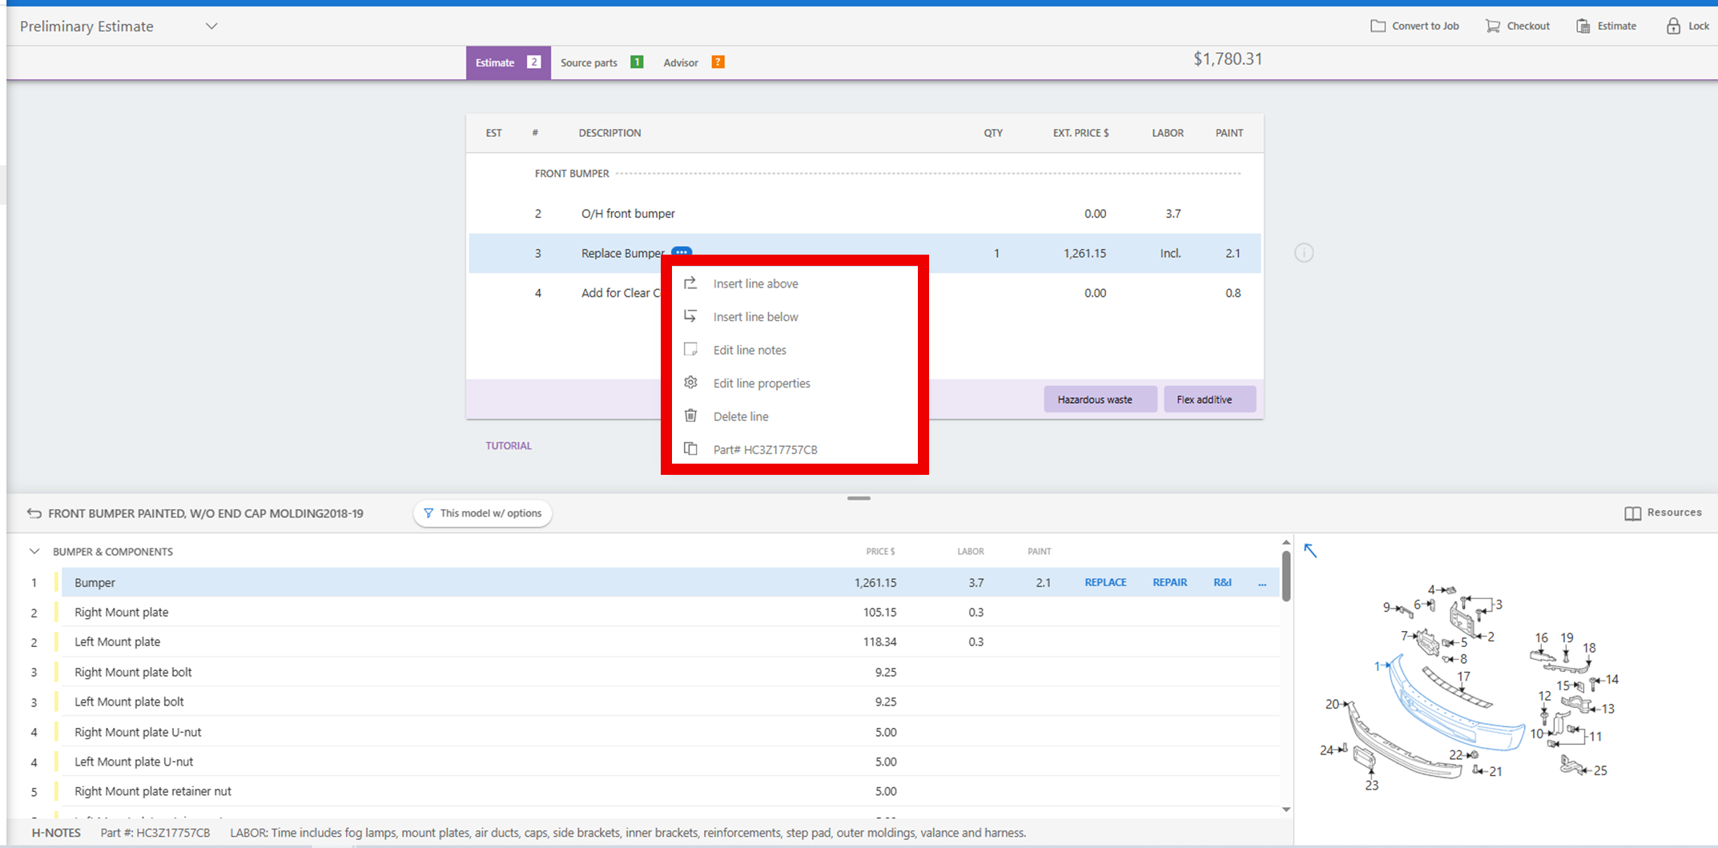The height and width of the screenshot is (848, 1718).
Task: Choose Delete line in context menu
Action: pyautogui.click(x=740, y=416)
